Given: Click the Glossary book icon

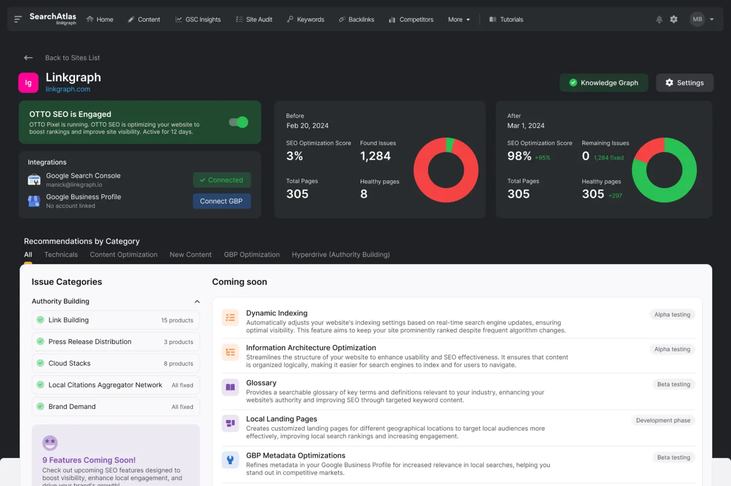Looking at the screenshot, I should 231,388.
